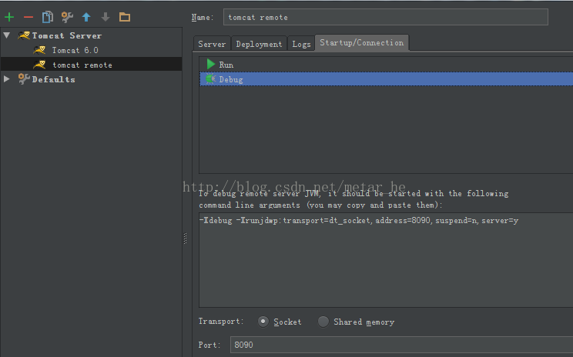Click 'To debug remote server JVM' instruction text

click(x=354, y=199)
